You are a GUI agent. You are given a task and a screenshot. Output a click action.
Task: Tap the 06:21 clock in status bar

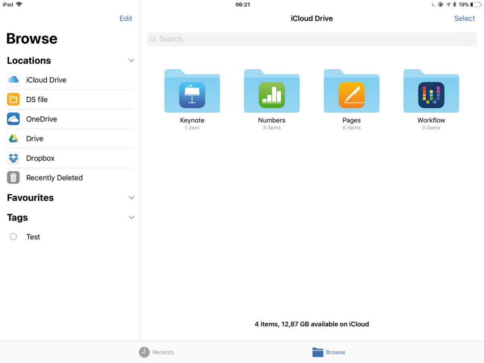point(243,4)
